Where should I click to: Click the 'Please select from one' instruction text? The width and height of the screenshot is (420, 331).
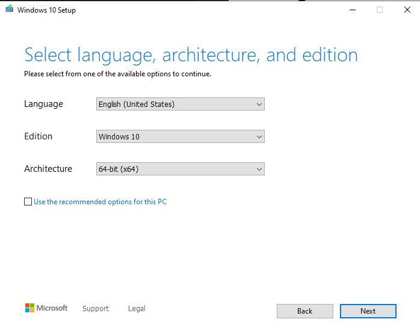(x=117, y=74)
